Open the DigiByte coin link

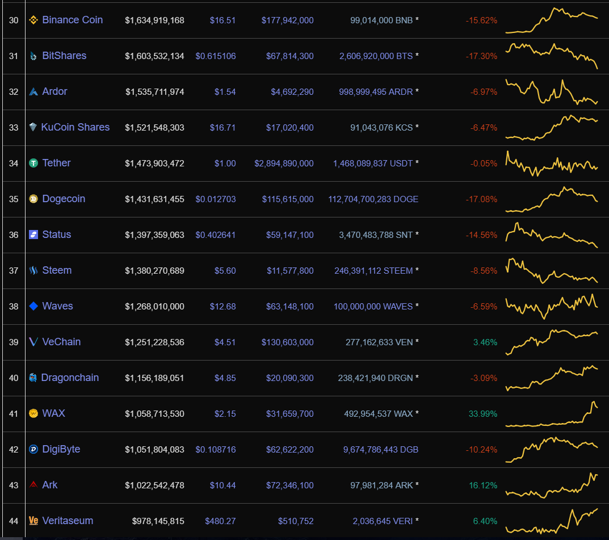coord(61,449)
